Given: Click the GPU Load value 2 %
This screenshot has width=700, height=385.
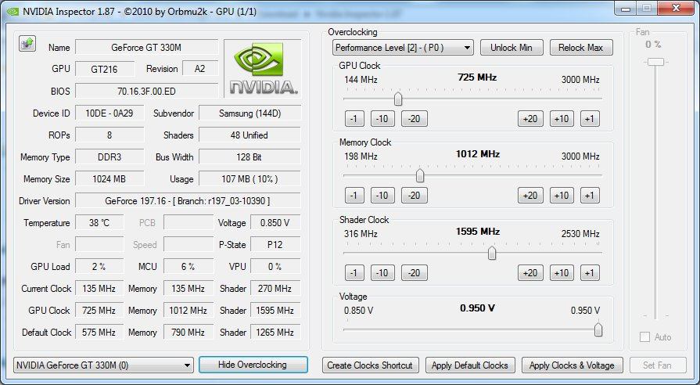Looking at the screenshot, I should [x=99, y=266].
